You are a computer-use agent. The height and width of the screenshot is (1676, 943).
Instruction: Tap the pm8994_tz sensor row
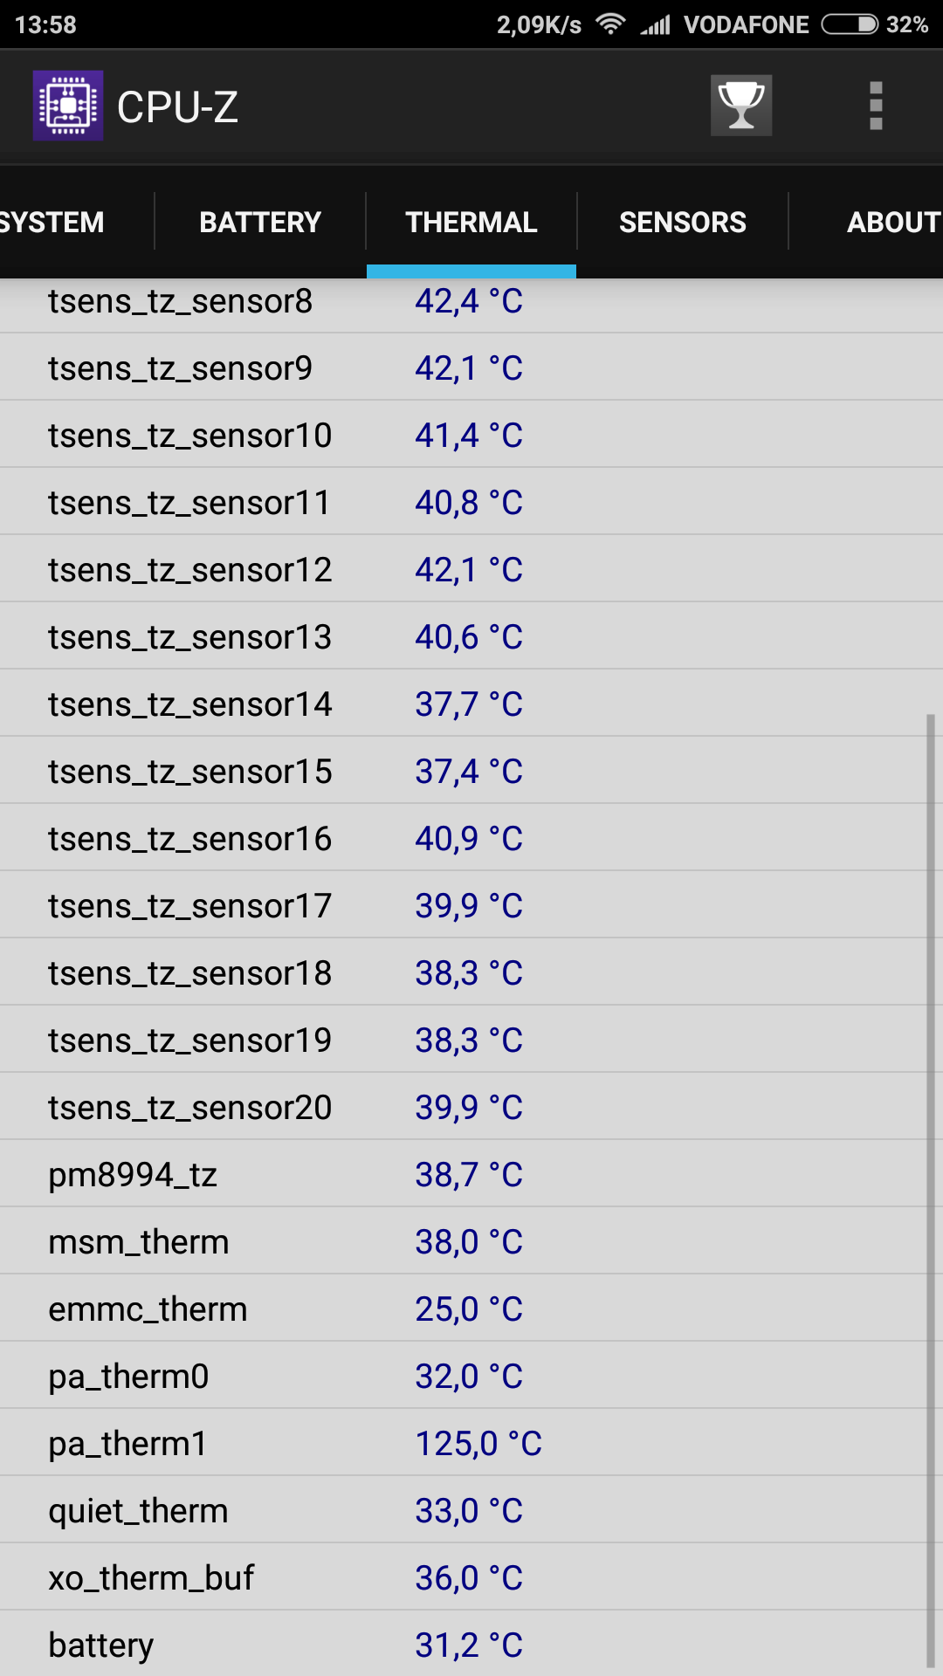click(463, 1174)
